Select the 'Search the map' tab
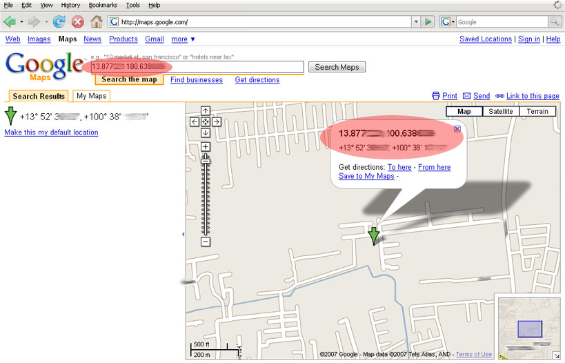 (129, 79)
